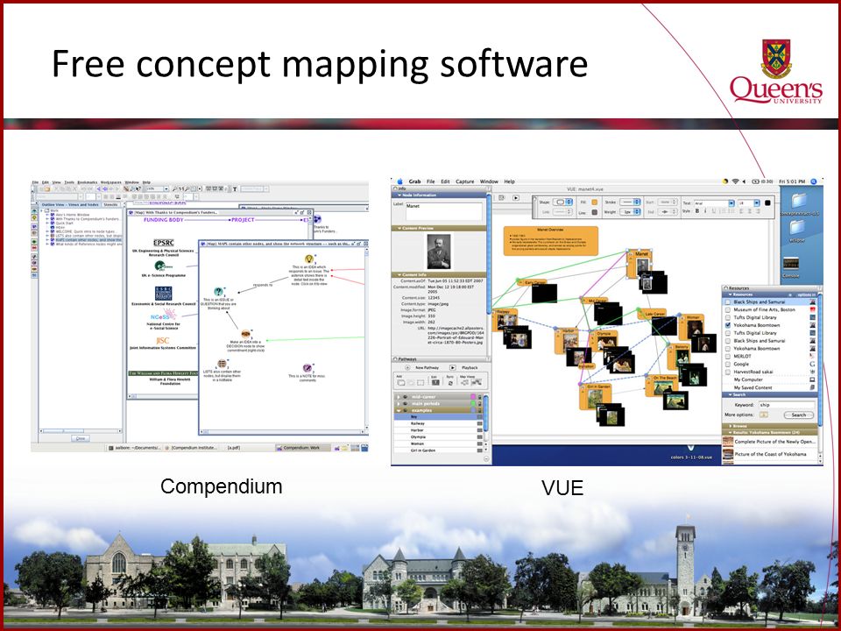Click the text T icon in Compendium toolbar
The image size is (841, 631).
[x=235, y=189]
